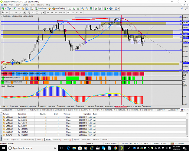This screenshot has width=189, height=151.
Task: Sort alerts by Expiration column header
Action: pos(87,114)
